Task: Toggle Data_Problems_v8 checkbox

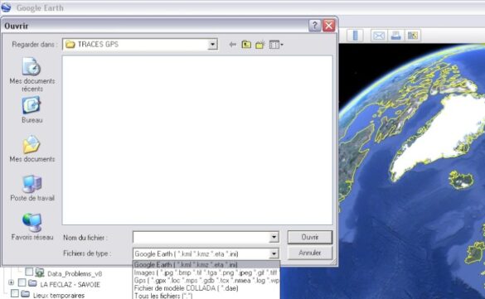Action: (29, 272)
